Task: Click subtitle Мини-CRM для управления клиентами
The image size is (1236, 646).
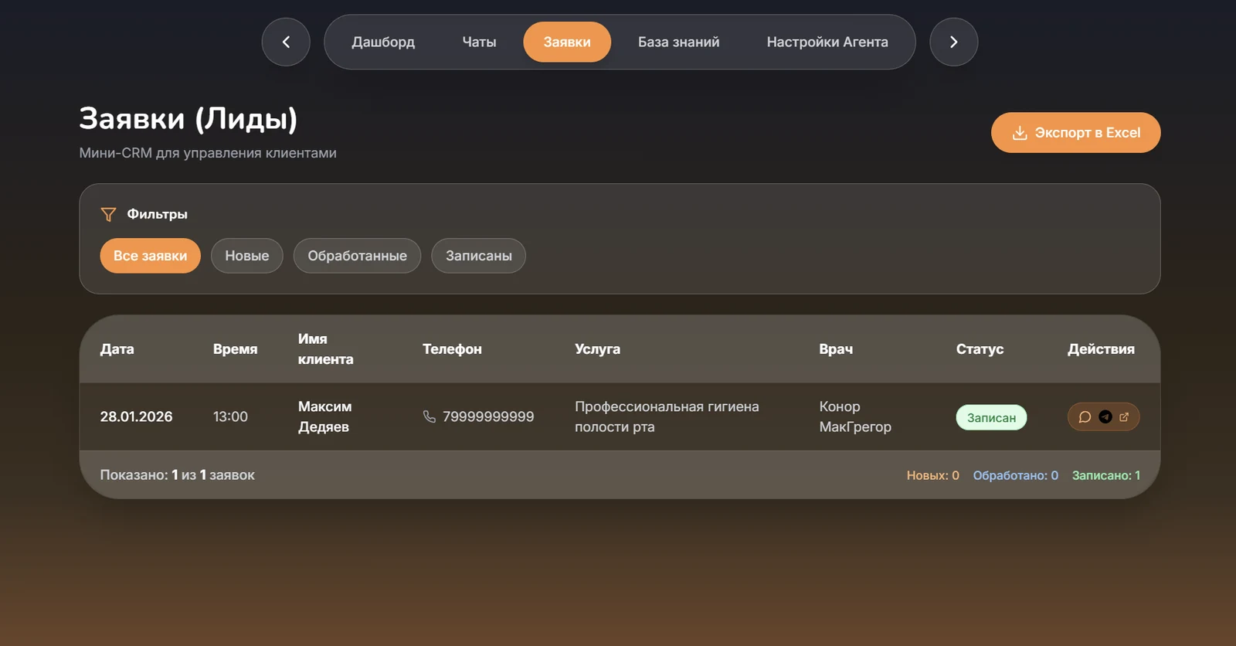Action: coord(208,153)
